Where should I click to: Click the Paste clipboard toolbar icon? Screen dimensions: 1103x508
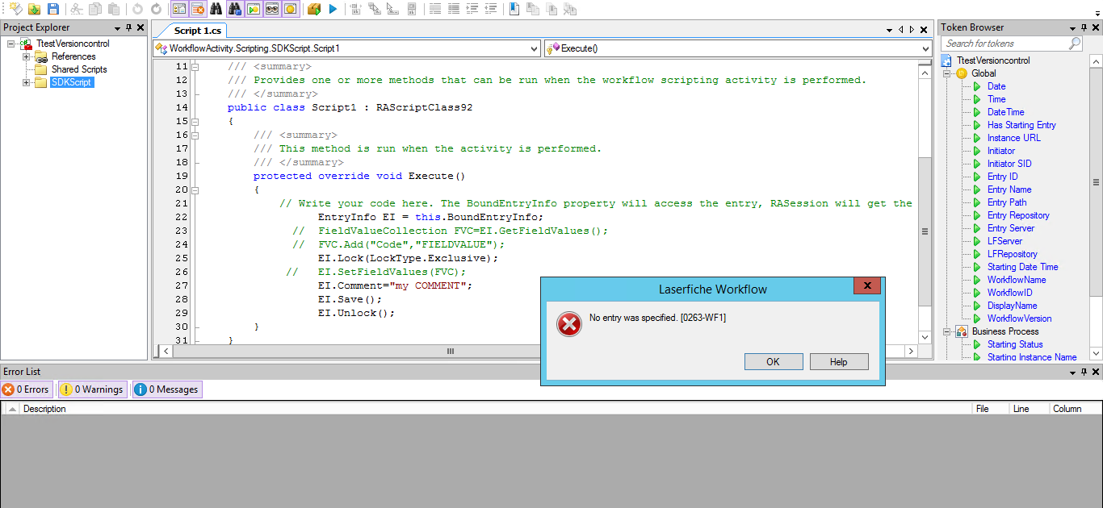[x=114, y=9]
